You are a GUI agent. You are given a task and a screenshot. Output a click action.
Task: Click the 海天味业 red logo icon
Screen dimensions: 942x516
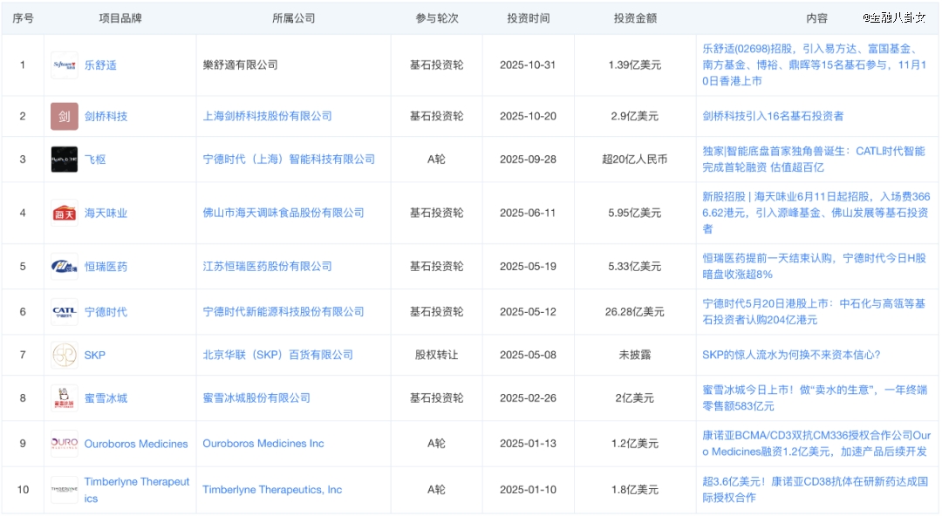(65, 213)
